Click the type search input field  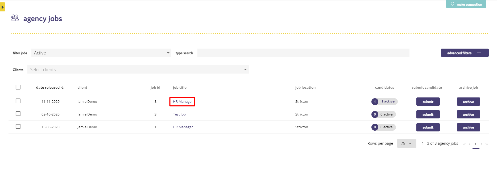click(303, 53)
